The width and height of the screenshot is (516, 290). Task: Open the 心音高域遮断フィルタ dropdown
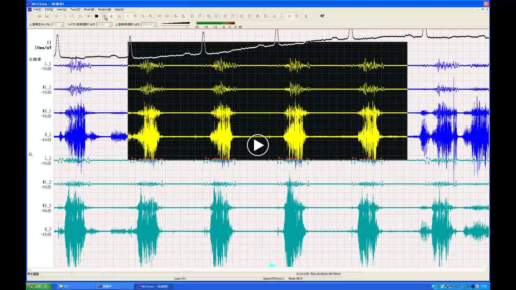[x=154, y=25]
